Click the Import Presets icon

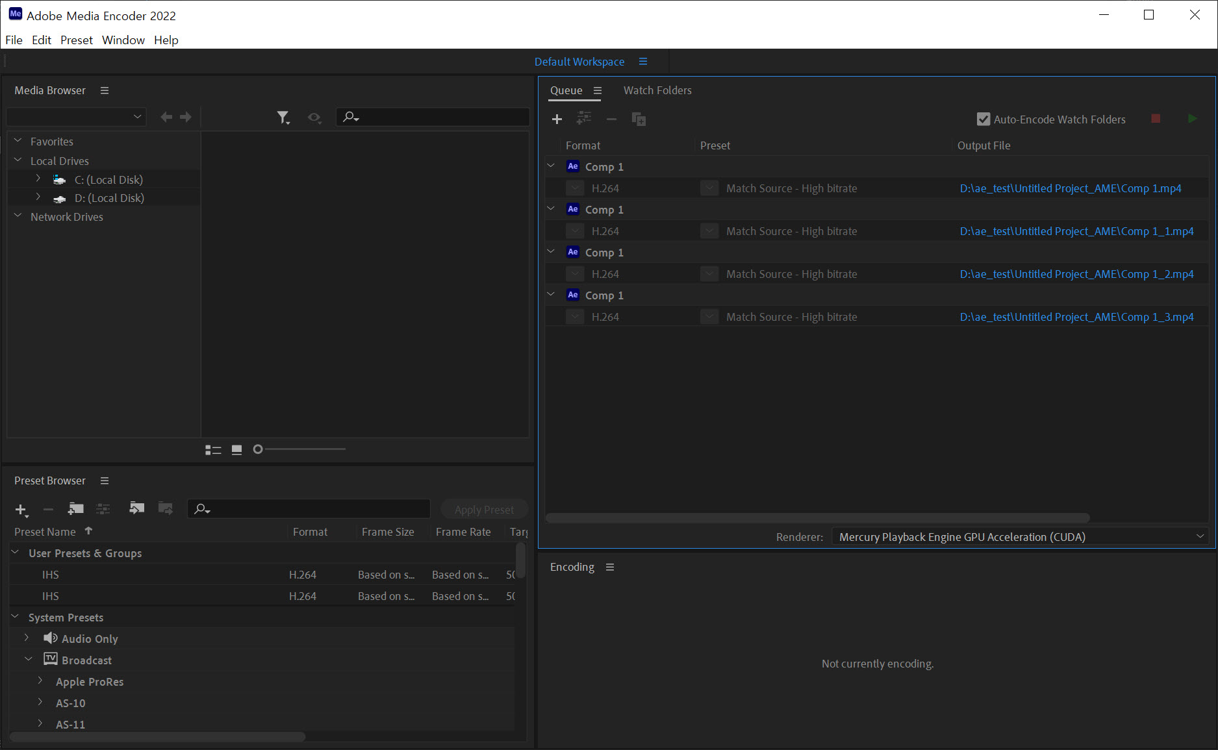136,508
